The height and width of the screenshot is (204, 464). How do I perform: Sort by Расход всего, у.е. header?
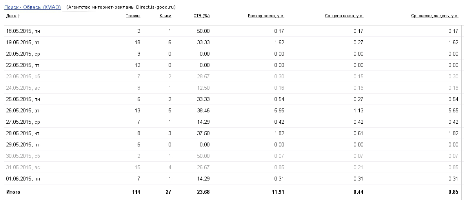coord(266,16)
